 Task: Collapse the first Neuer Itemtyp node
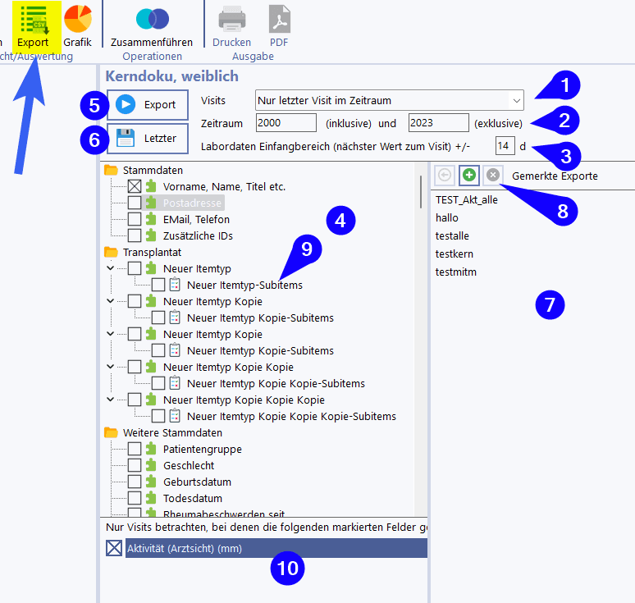tap(111, 268)
